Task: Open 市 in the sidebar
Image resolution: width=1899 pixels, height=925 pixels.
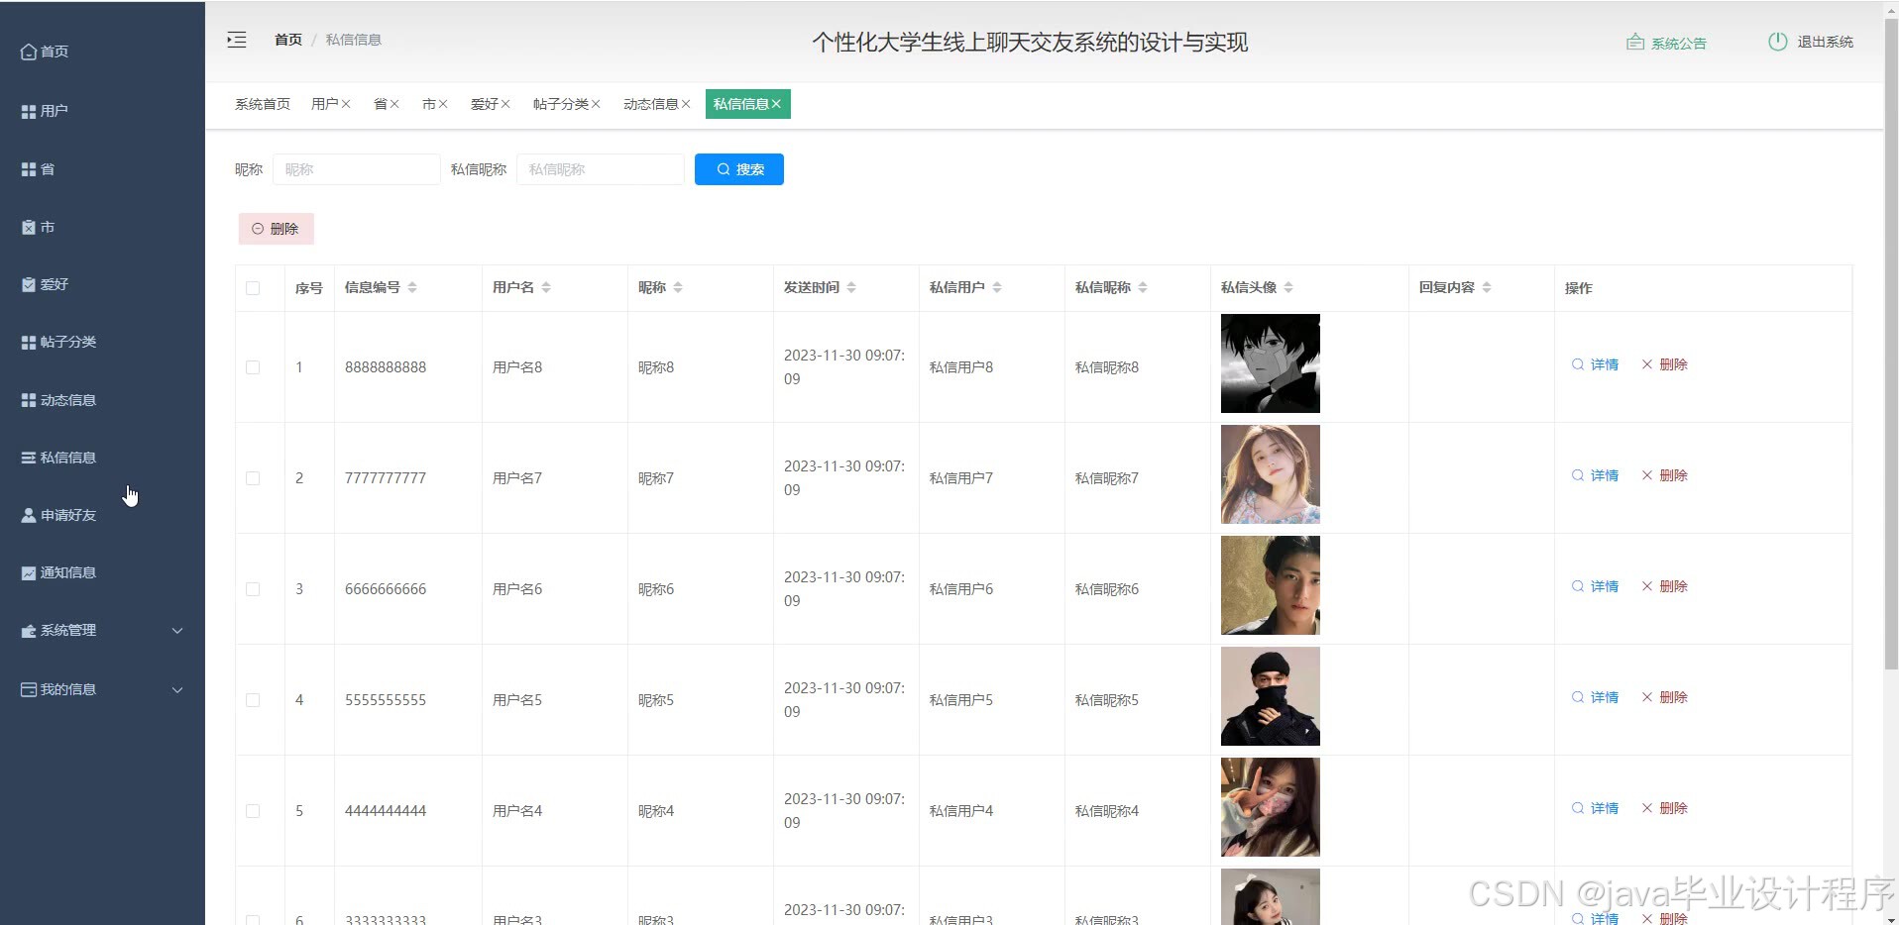Action: [38, 227]
